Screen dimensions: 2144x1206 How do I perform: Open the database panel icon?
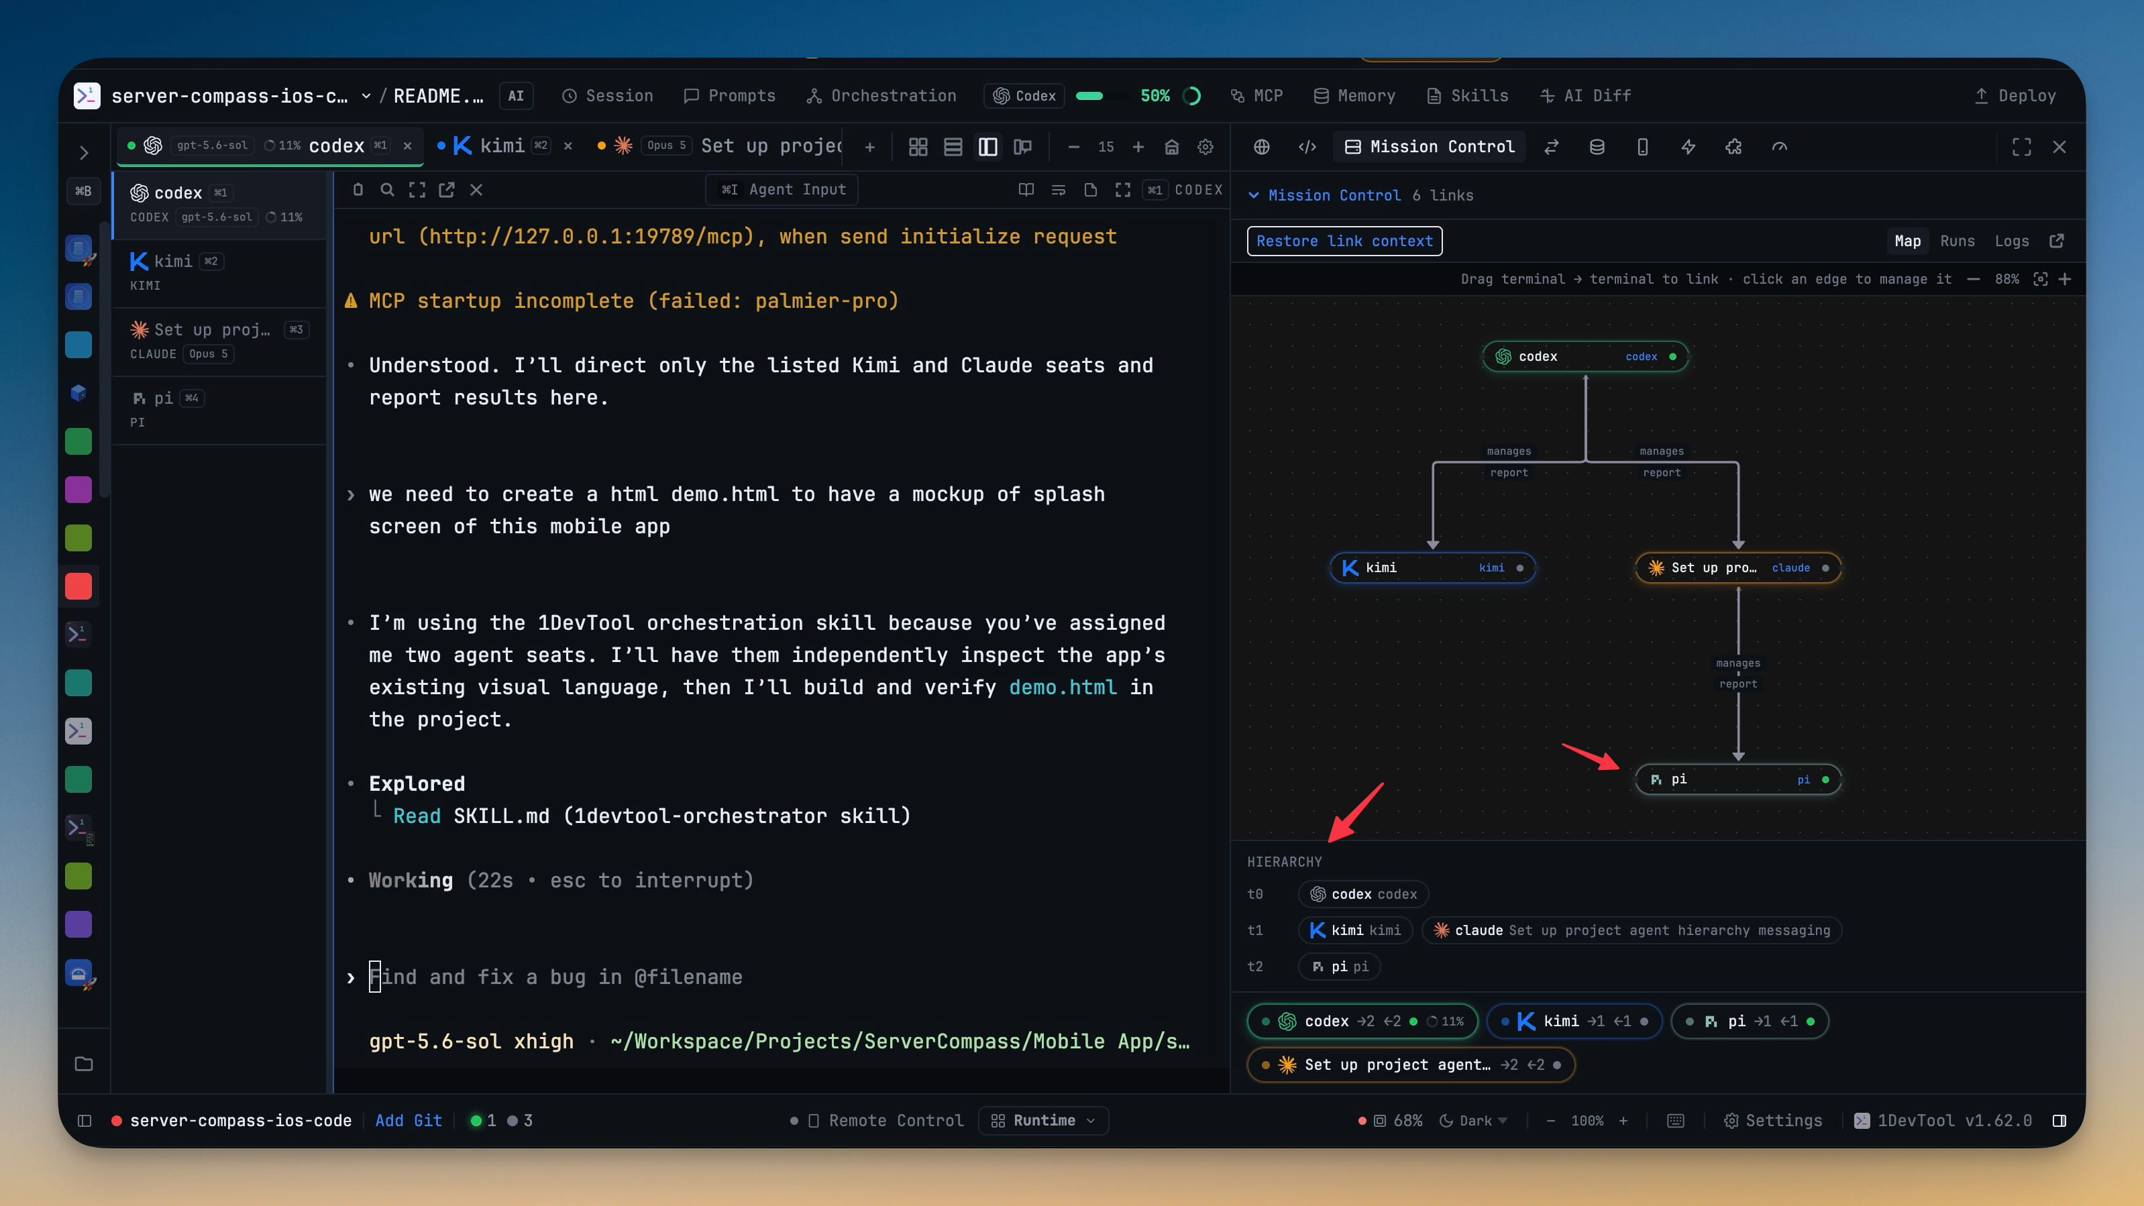(x=1597, y=146)
